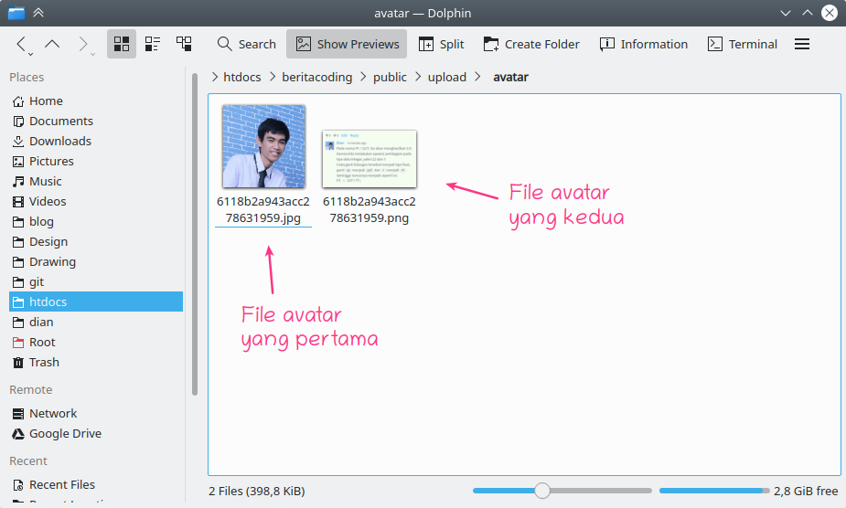Switch to Compact view mode
This screenshot has height=508, width=846.
153,44
